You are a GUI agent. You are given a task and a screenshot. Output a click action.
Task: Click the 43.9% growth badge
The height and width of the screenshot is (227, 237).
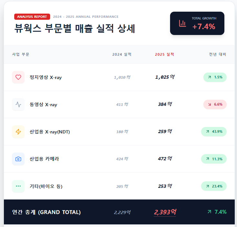point(214,132)
